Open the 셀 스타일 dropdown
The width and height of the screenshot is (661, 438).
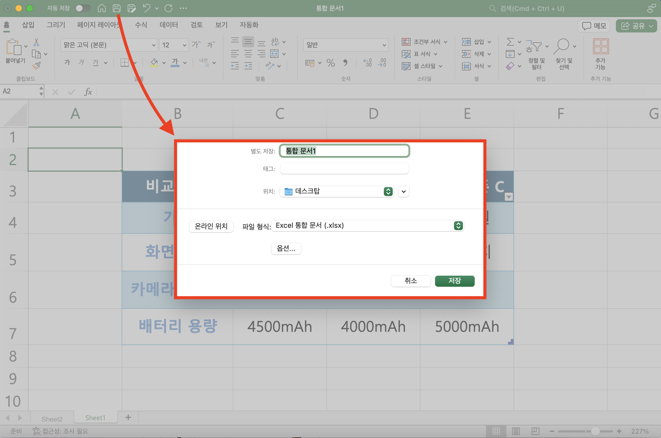[422, 66]
